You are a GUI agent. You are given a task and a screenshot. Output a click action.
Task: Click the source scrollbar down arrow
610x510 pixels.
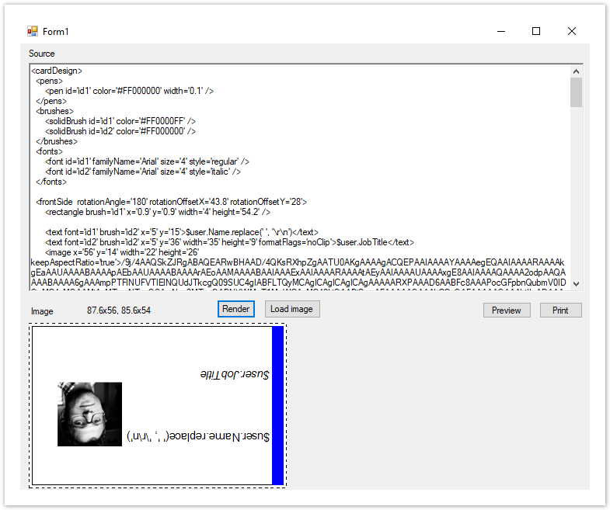click(576, 284)
